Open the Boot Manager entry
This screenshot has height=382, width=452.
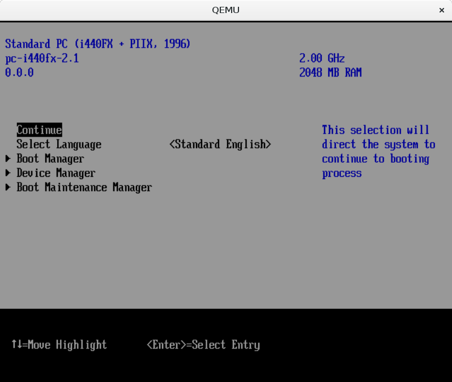point(50,159)
